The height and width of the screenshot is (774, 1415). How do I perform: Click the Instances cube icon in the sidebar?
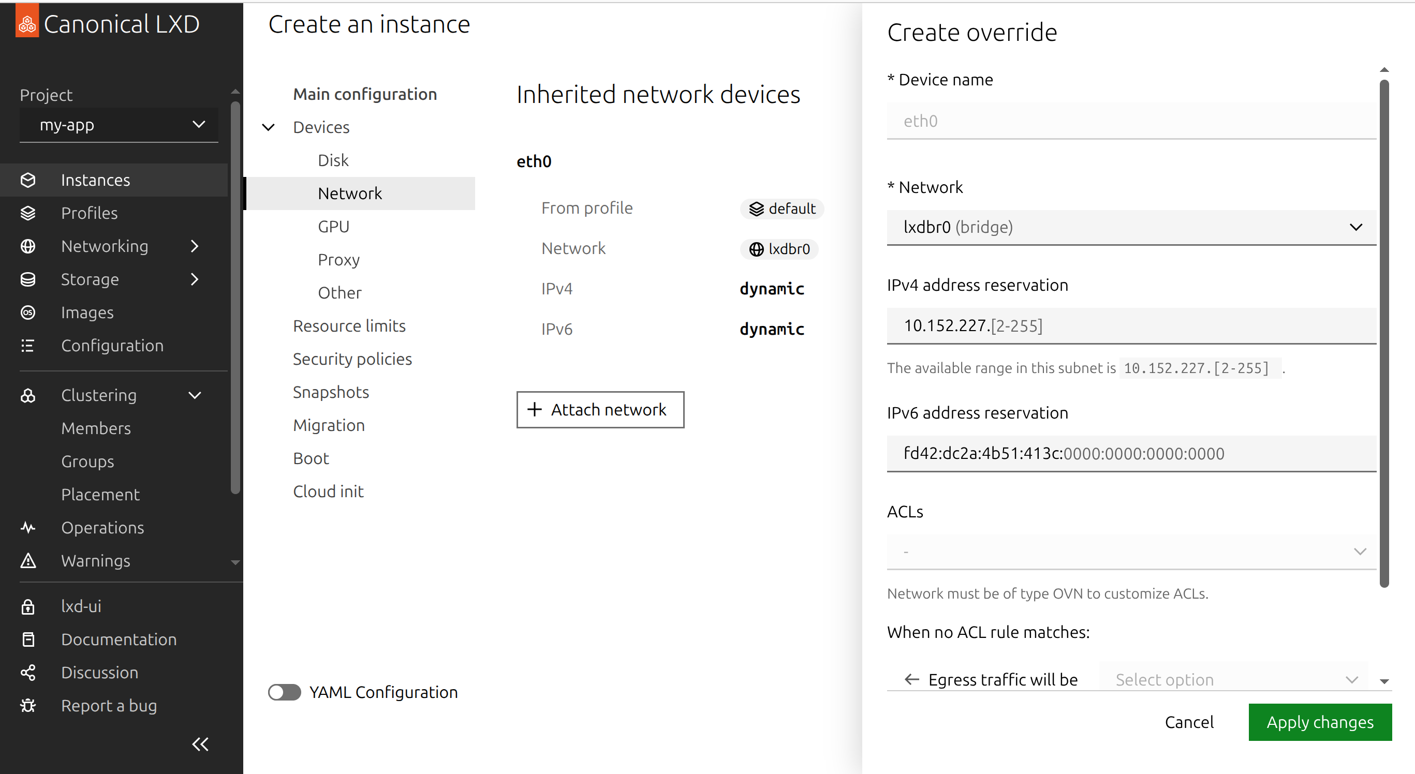point(28,180)
